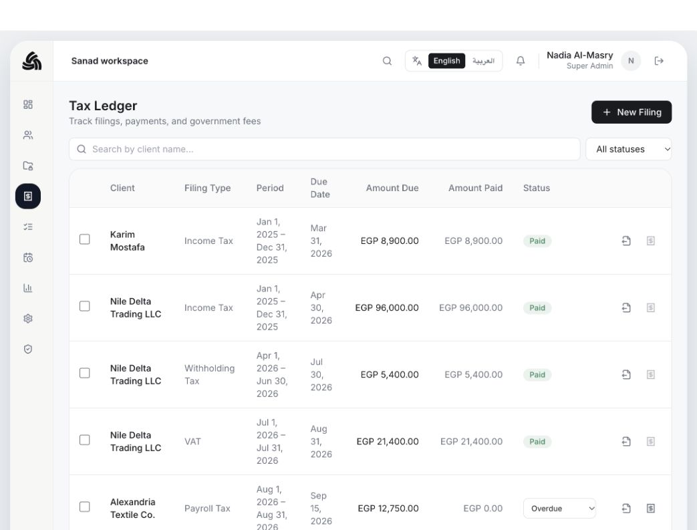This screenshot has height=530, width=697.
Task: Click the Due Date column header
Action: pos(320,188)
